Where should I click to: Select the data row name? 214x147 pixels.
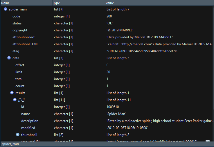click(x=16, y=58)
